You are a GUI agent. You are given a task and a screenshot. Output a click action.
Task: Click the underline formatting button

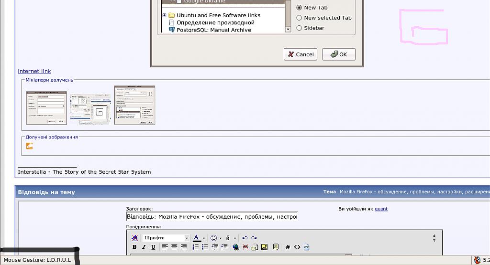(153, 247)
